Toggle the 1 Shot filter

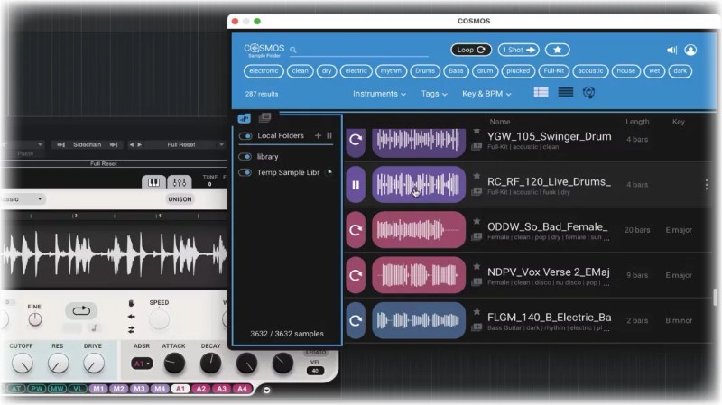pyautogui.click(x=519, y=50)
